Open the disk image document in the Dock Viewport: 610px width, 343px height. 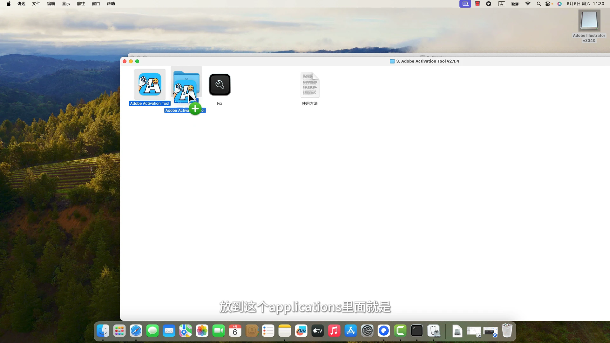coord(457,331)
